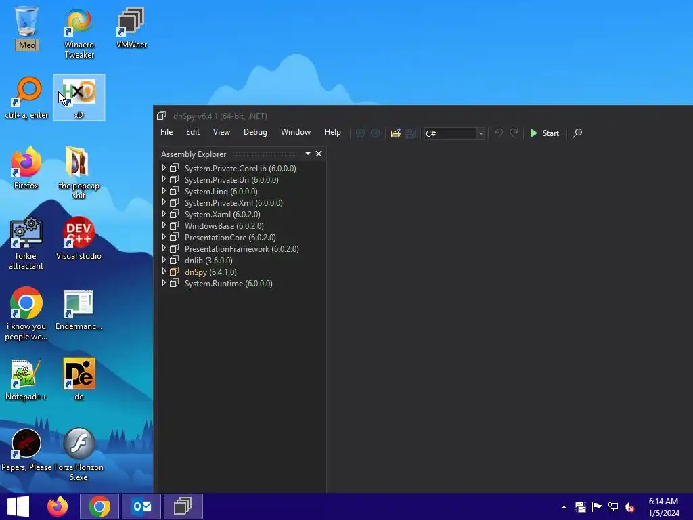Image resolution: width=693 pixels, height=520 pixels.
Task: Open Chrome from the taskbar
Action: (99, 506)
